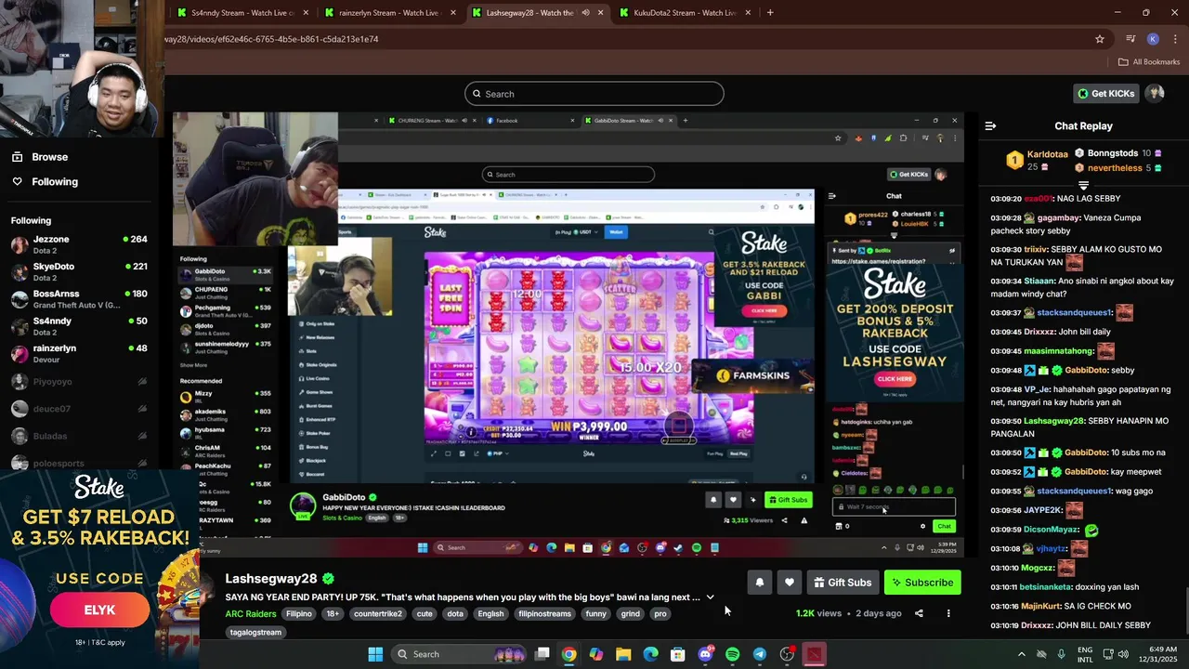Click the chat panel scrollbar

tap(1185, 609)
